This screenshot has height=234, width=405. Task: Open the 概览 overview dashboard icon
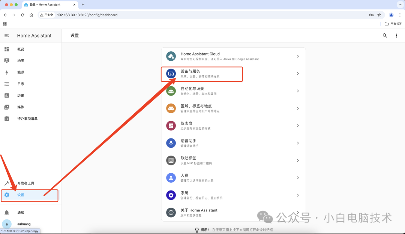[x=7, y=49]
